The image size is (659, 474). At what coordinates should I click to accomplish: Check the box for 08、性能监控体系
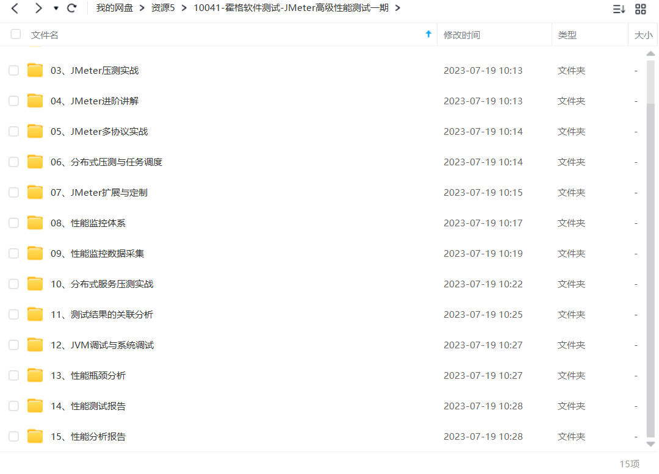14,223
